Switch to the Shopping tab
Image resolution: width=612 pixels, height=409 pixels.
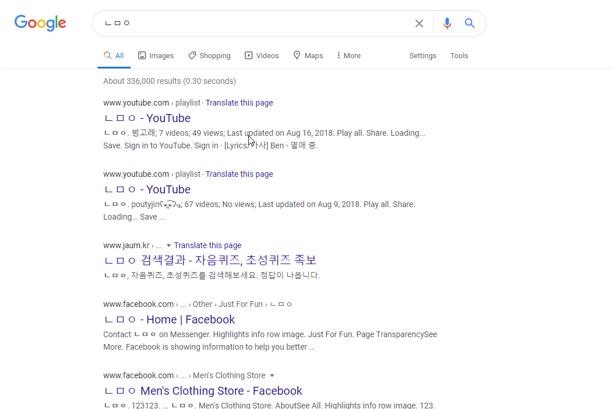[209, 56]
